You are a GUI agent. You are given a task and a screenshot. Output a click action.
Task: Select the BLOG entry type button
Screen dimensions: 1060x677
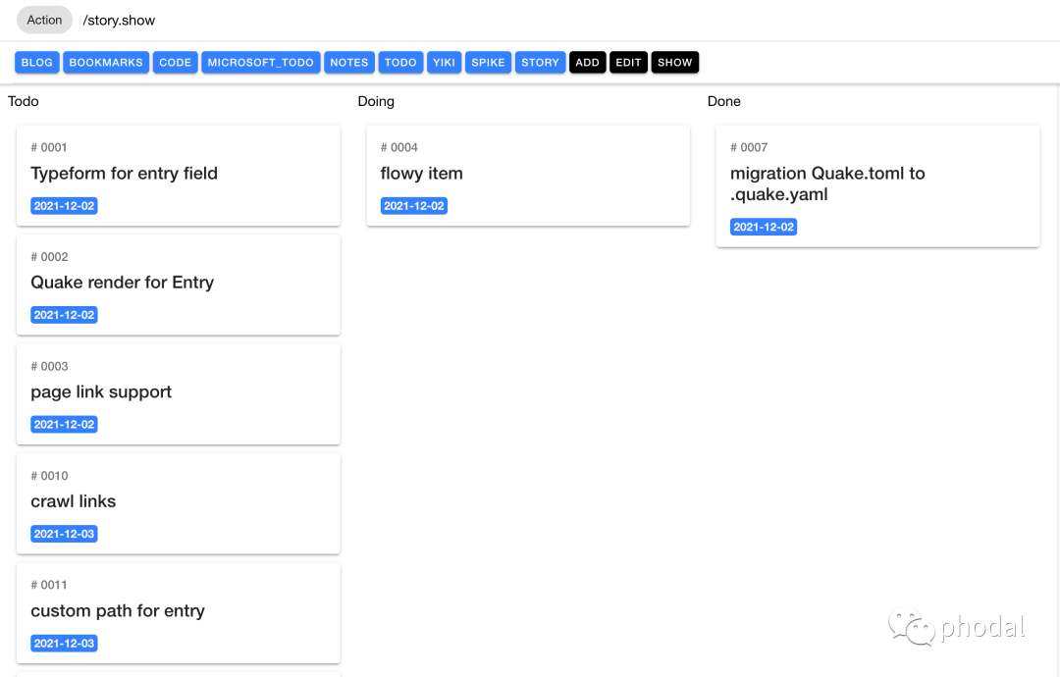[36, 63]
